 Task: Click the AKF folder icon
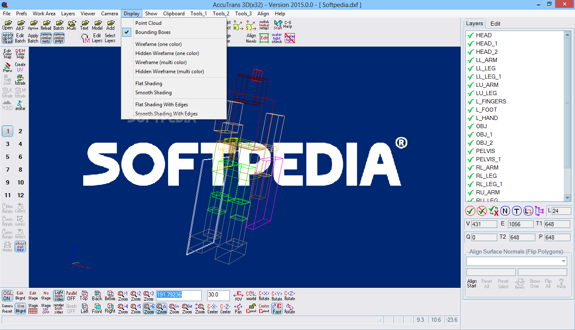coord(20,25)
